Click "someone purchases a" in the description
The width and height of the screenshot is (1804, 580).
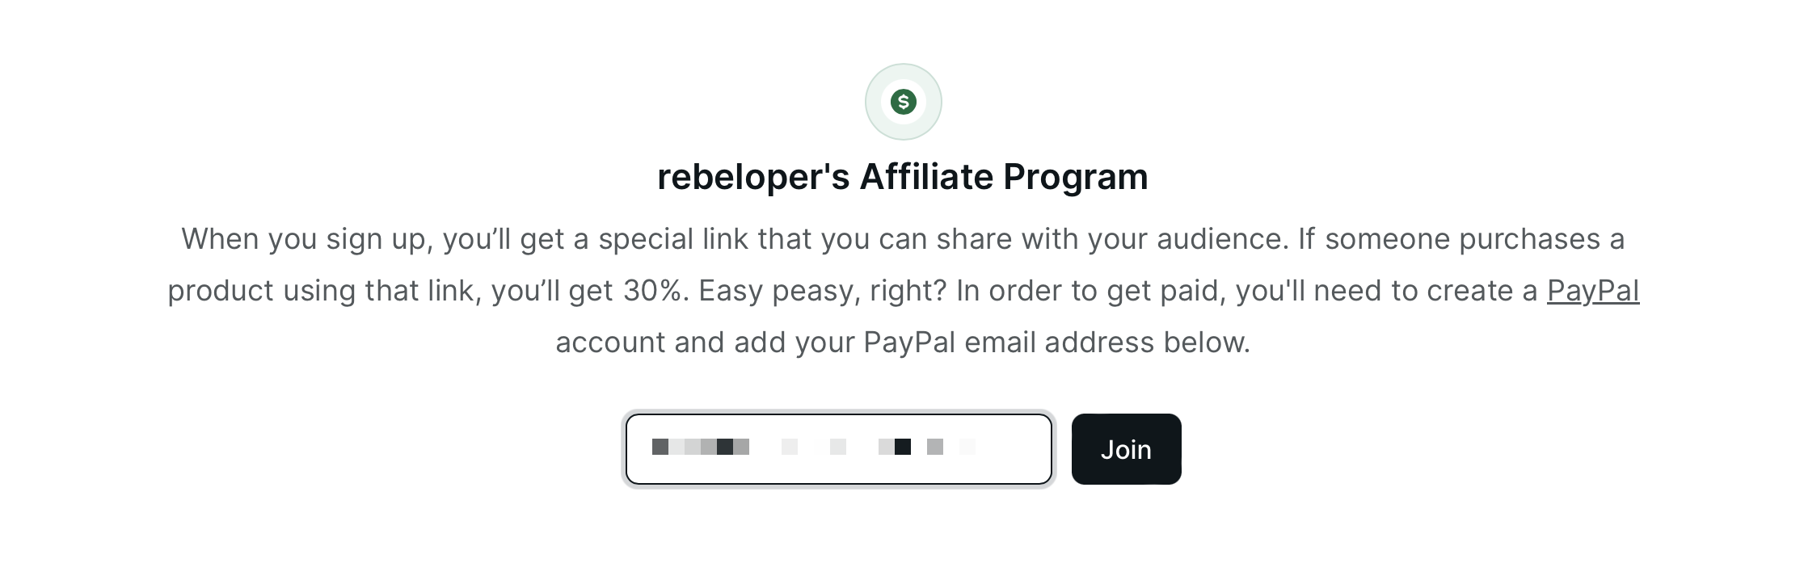[x=1474, y=239]
